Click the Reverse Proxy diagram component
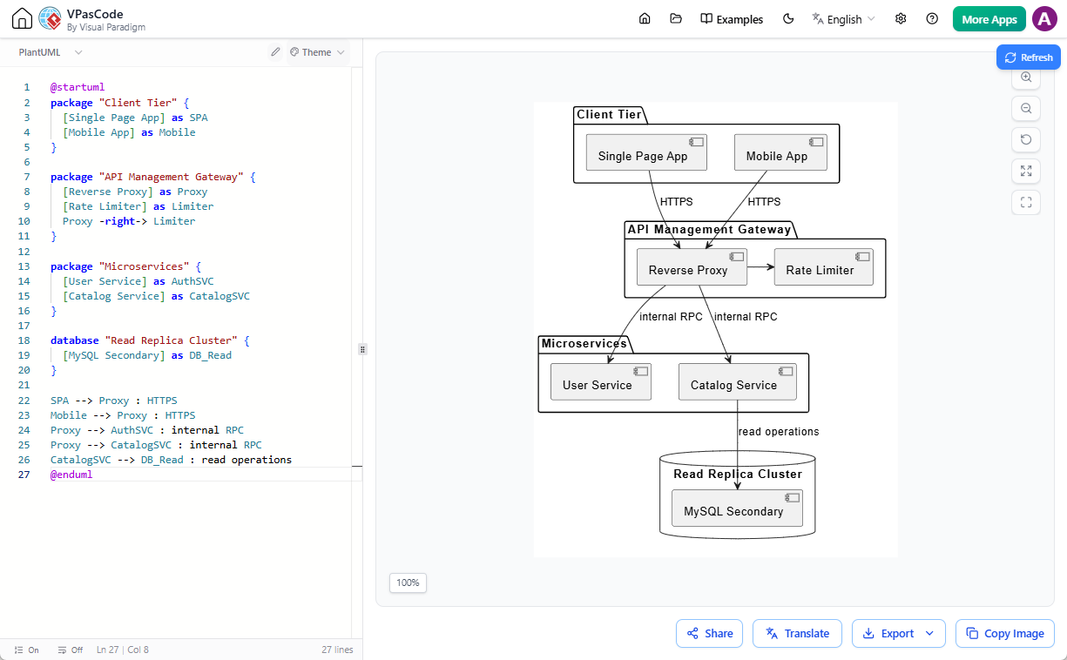Image resolution: width=1067 pixels, height=660 pixels. tap(692, 266)
